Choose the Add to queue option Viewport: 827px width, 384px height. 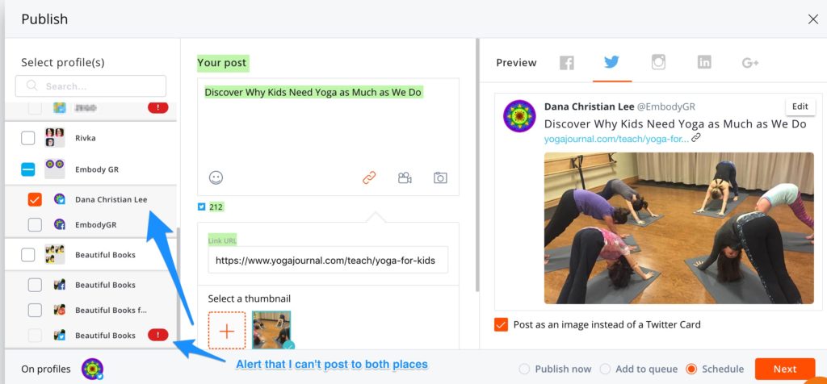click(606, 369)
